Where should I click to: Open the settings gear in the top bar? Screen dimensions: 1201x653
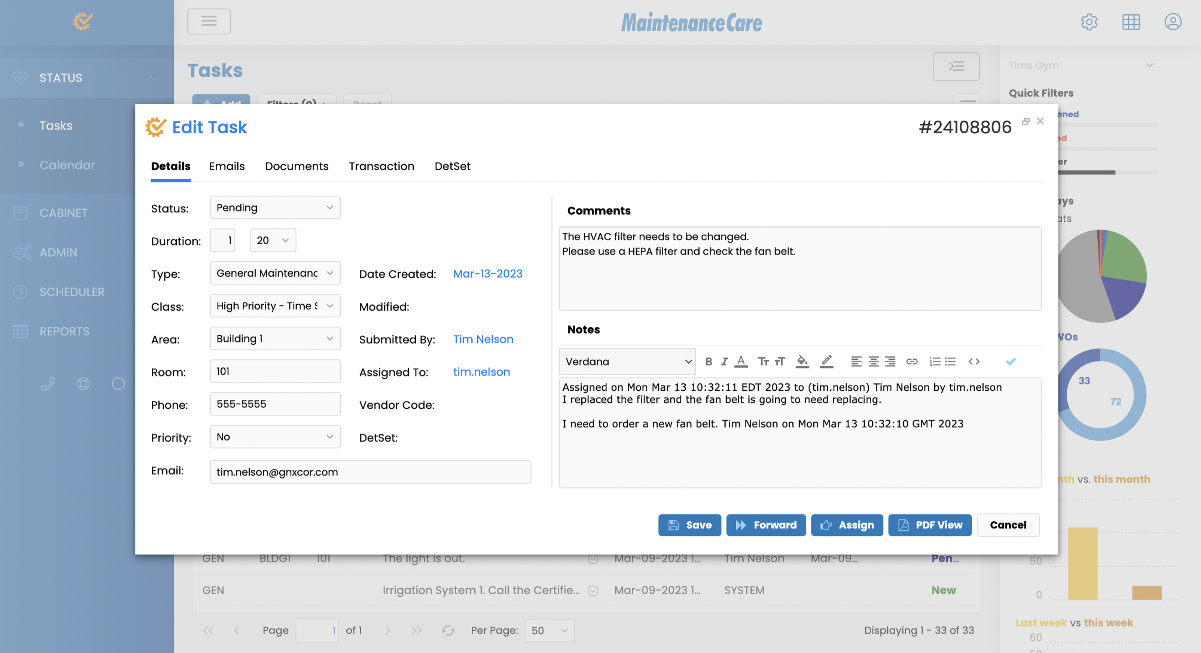coord(1090,22)
